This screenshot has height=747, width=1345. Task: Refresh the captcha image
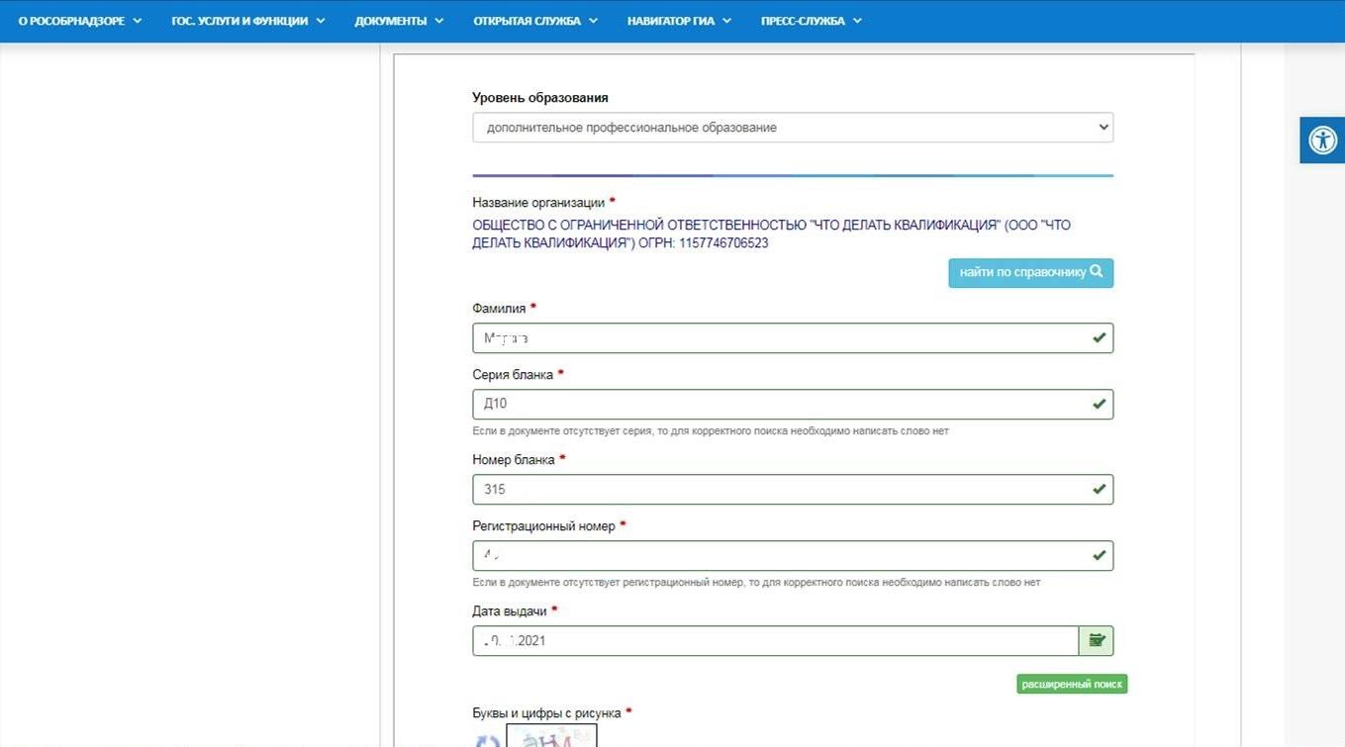(488, 739)
